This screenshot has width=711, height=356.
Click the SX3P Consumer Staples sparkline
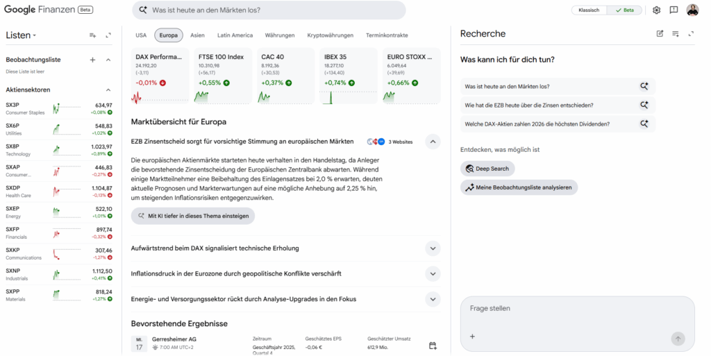click(67, 109)
